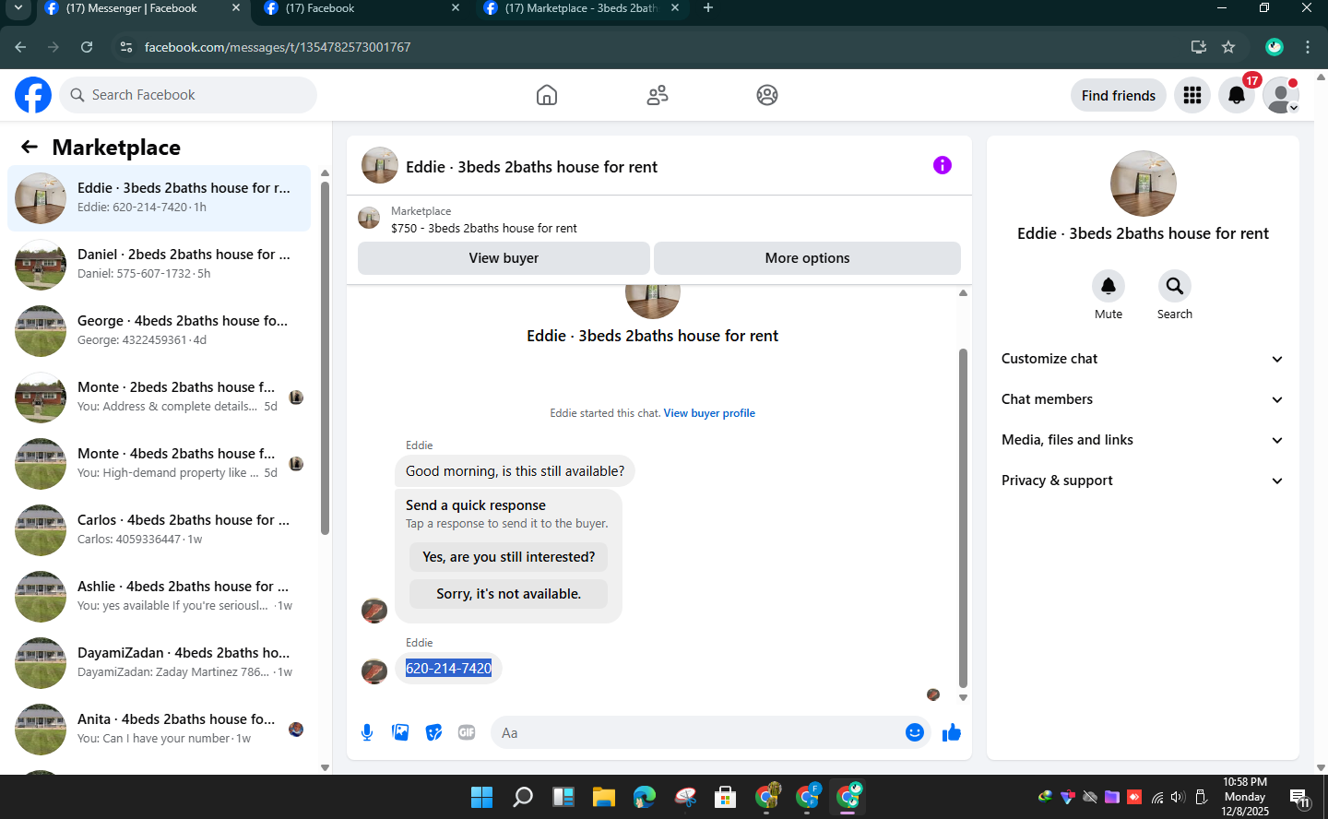
Task: Open Daniel 2beds 2baths conversation
Action: pos(159,265)
